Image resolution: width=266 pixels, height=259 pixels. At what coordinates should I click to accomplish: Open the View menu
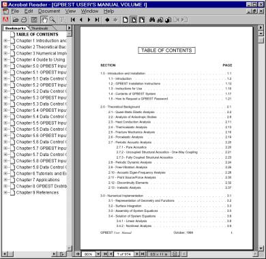click(x=70, y=11)
